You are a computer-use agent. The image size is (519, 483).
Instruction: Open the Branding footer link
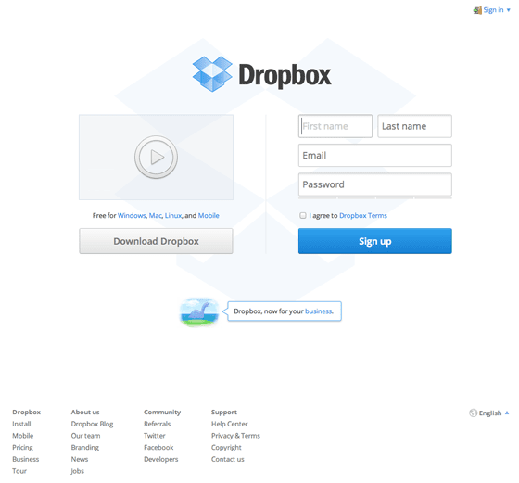(84, 448)
